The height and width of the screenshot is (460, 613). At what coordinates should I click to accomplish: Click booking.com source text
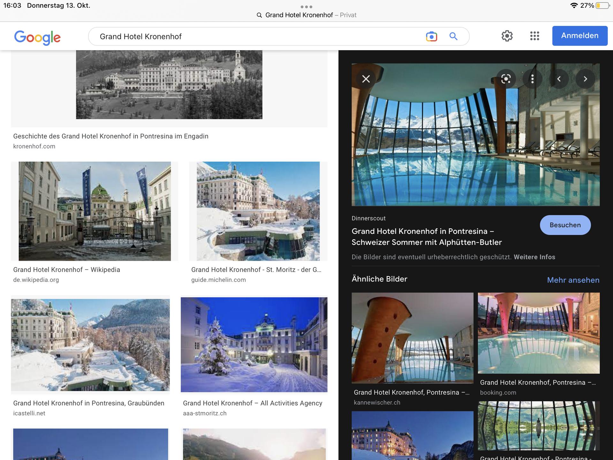pyautogui.click(x=498, y=393)
